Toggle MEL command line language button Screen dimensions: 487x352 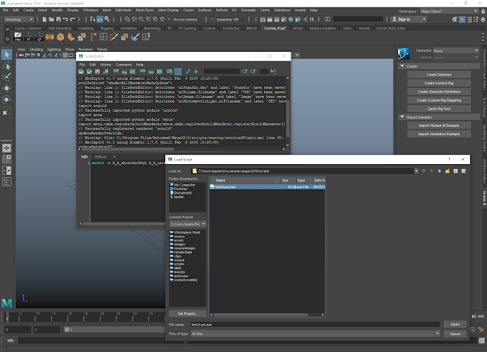tap(10, 341)
